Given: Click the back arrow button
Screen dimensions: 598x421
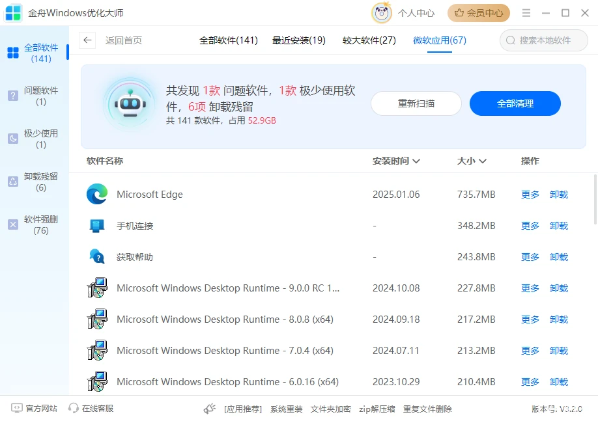Looking at the screenshot, I should pos(87,40).
